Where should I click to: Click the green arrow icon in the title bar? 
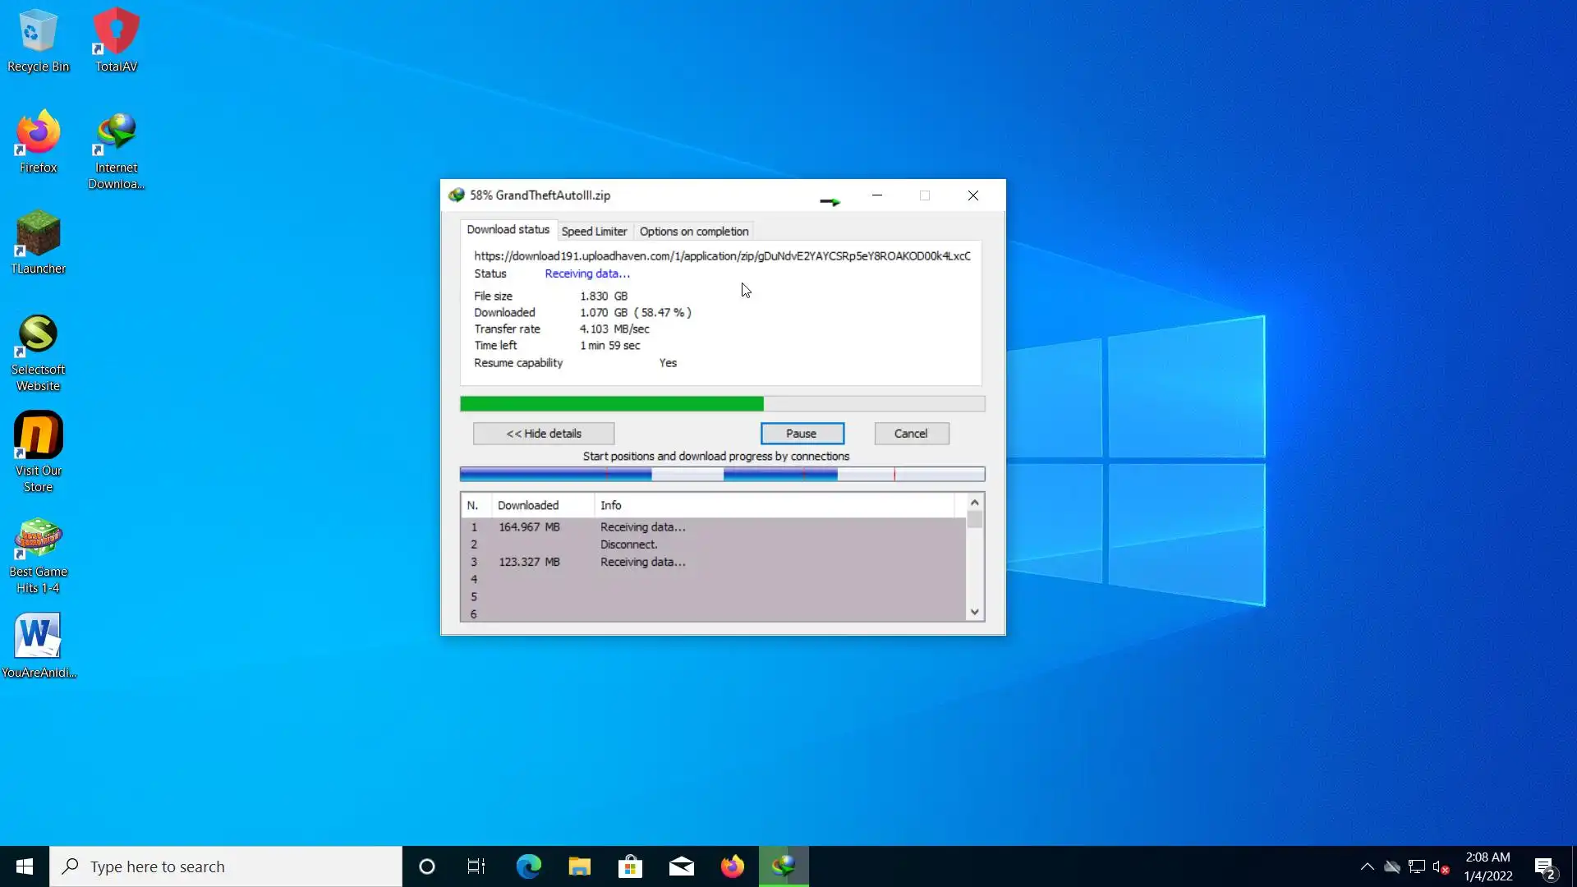(x=830, y=201)
